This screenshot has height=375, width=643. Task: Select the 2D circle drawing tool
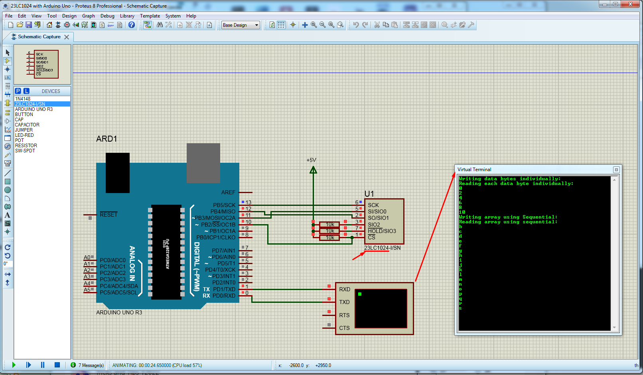8,190
